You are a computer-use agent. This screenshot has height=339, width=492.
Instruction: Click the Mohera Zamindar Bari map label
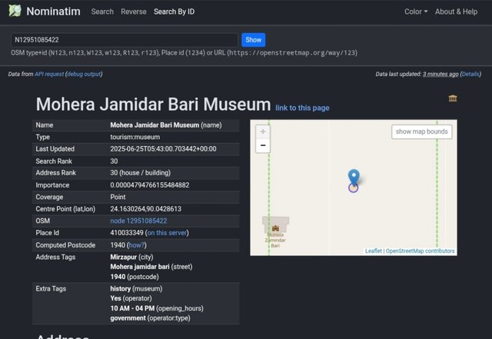pyautogui.click(x=275, y=240)
